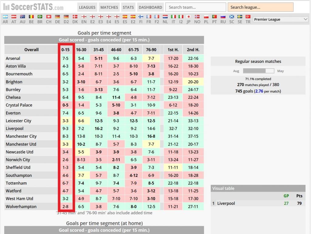This screenshot has height=234, width=311.
Task: Click the SoccerSTATS.com logo
Action: point(33,7)
